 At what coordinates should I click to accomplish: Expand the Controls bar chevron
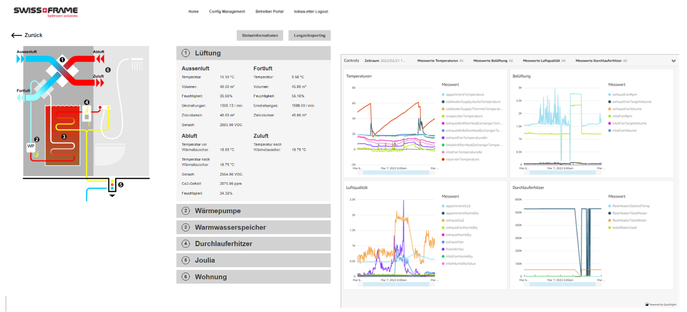pos(674,61)
